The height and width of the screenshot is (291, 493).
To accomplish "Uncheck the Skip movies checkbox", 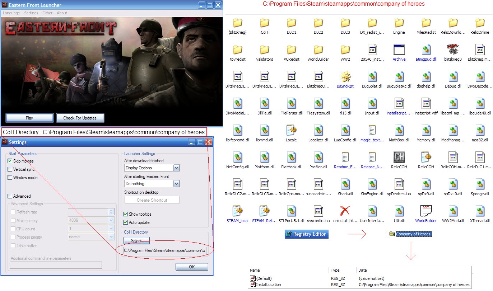I will coord(10,161).
